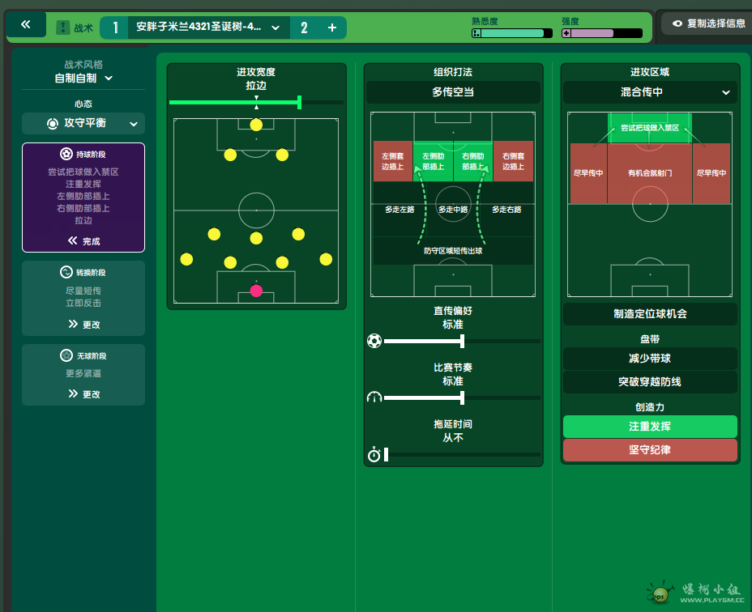Toggle the 坚守纪律 discipline option
The width and height of the screenshot is (752, 612).
click(650, 450)
